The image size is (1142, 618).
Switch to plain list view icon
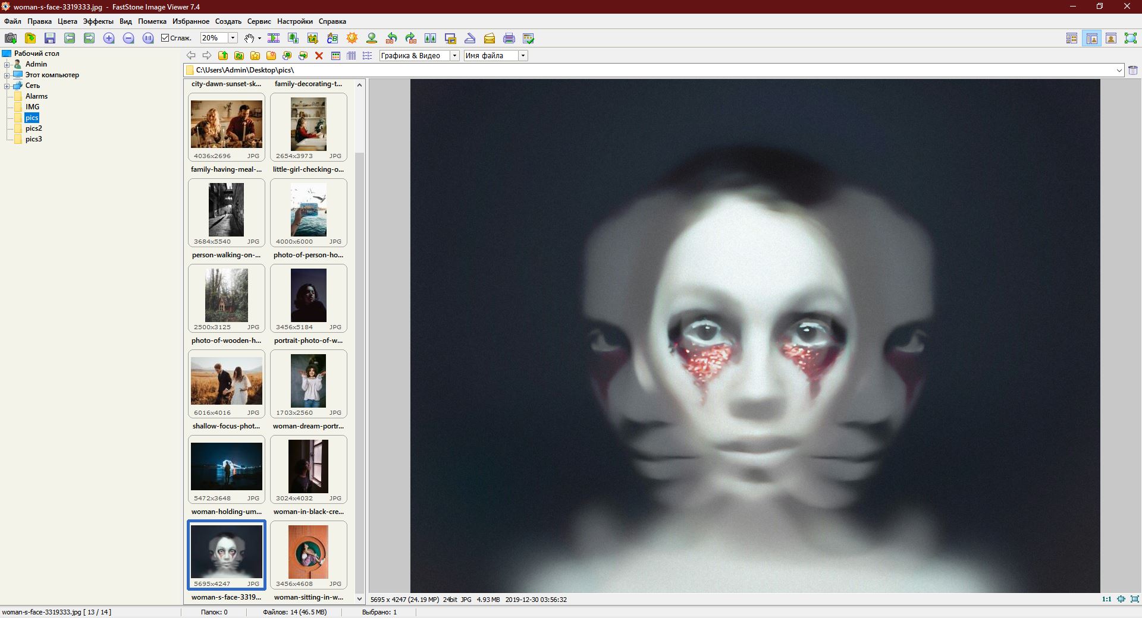[368, 55]
